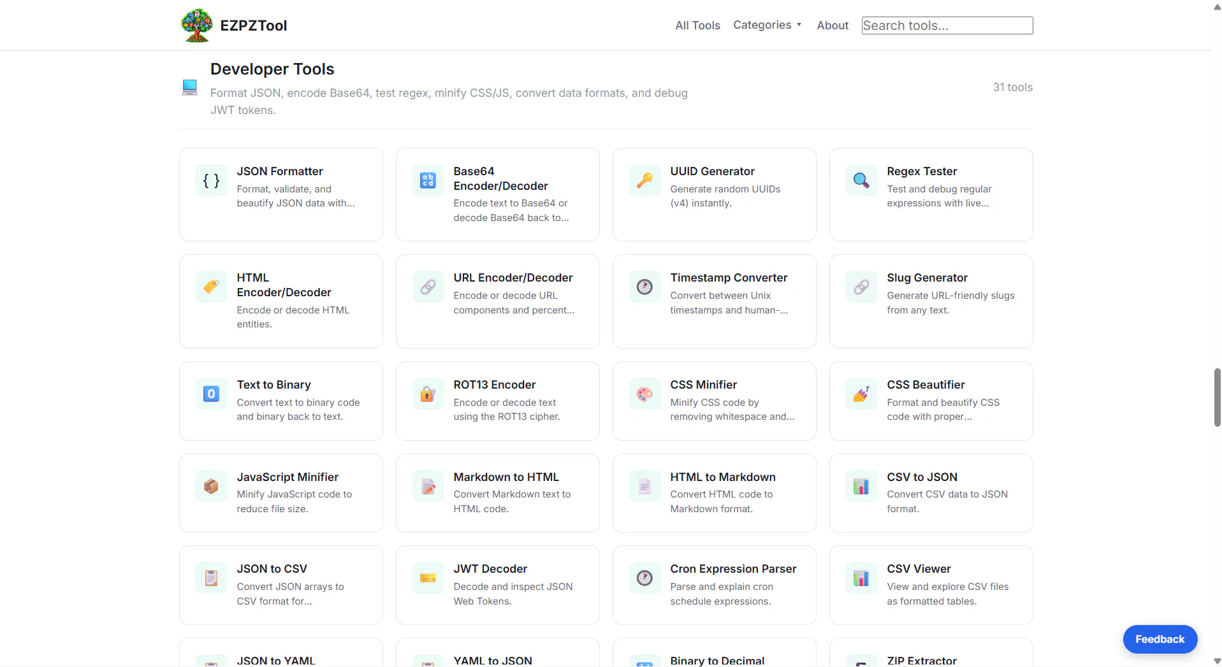This screenshot has height=667, width=1222.
Task: Click the CSV to JSON chart icon
Action: pos(861,486)
